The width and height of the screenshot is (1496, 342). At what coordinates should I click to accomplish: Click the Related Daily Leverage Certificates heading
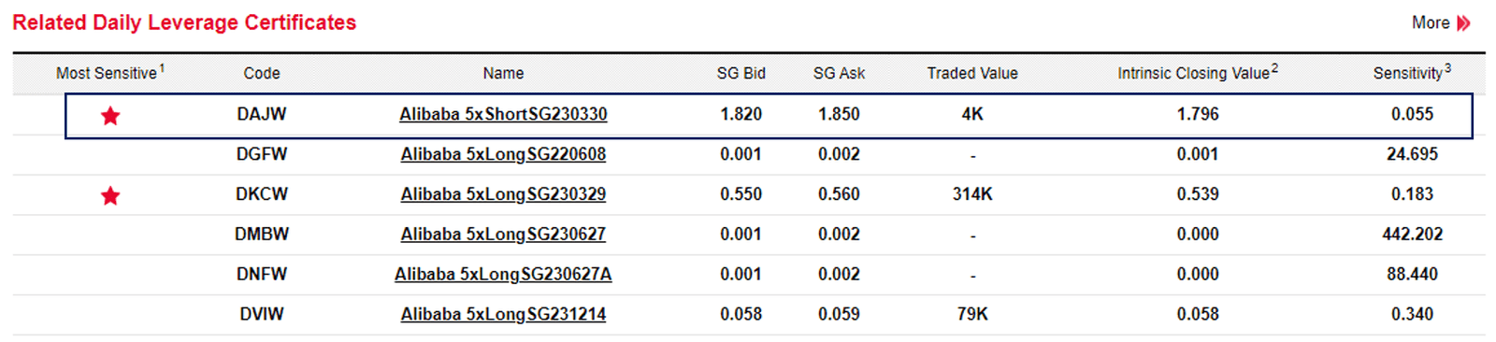184,22
